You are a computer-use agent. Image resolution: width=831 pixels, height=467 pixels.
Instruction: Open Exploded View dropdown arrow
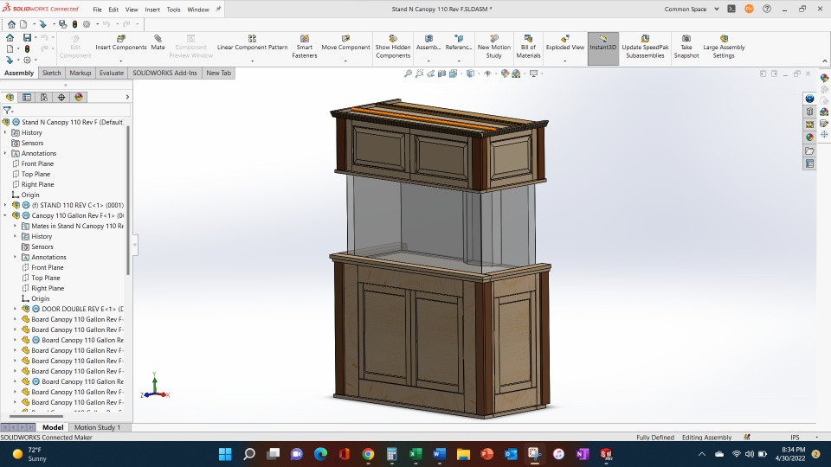(565, 61)
